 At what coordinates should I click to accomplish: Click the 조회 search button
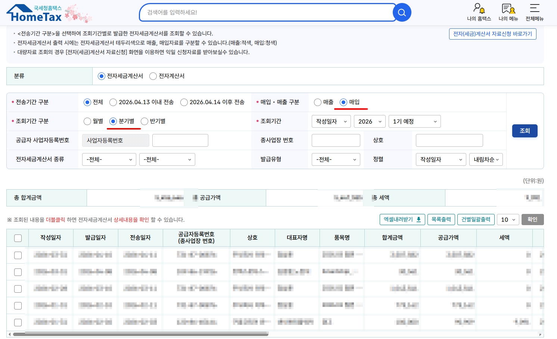point(525,131)
